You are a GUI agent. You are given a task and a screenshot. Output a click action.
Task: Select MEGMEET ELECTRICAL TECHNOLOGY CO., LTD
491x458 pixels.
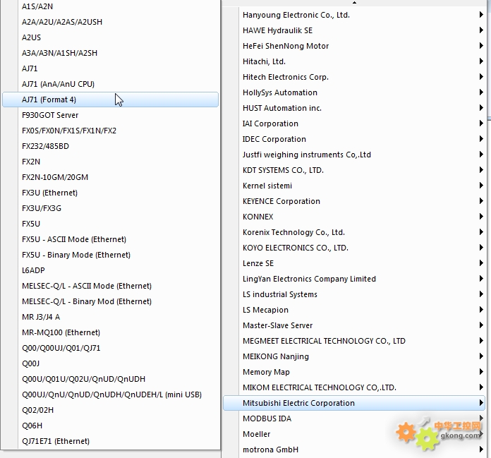[x=354, y=341]
